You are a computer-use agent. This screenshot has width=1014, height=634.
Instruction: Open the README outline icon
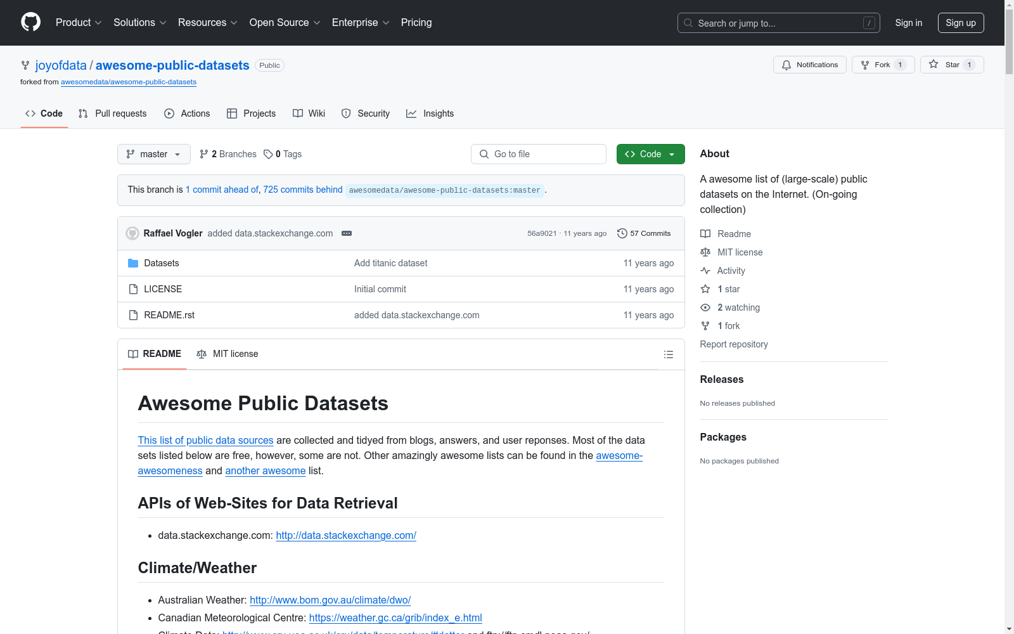tap(669, 354)
